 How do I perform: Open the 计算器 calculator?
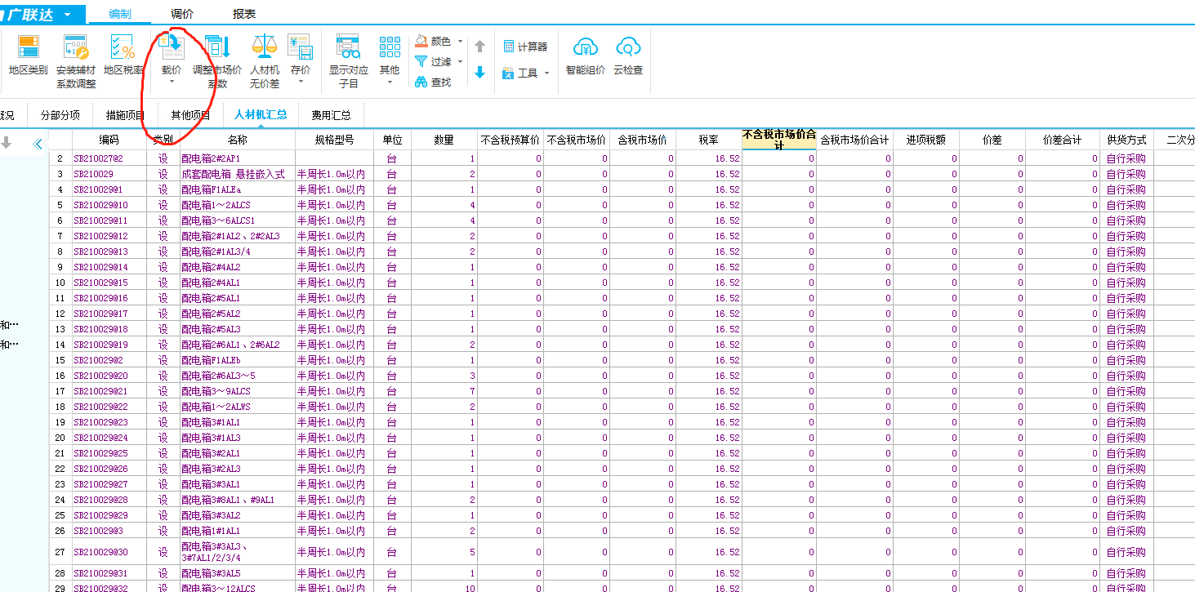click(525, 47)
